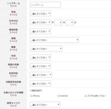The image size is (111, 109).
Task: Open the 自動車所持有無 dropdown
Action: point(40,83)
